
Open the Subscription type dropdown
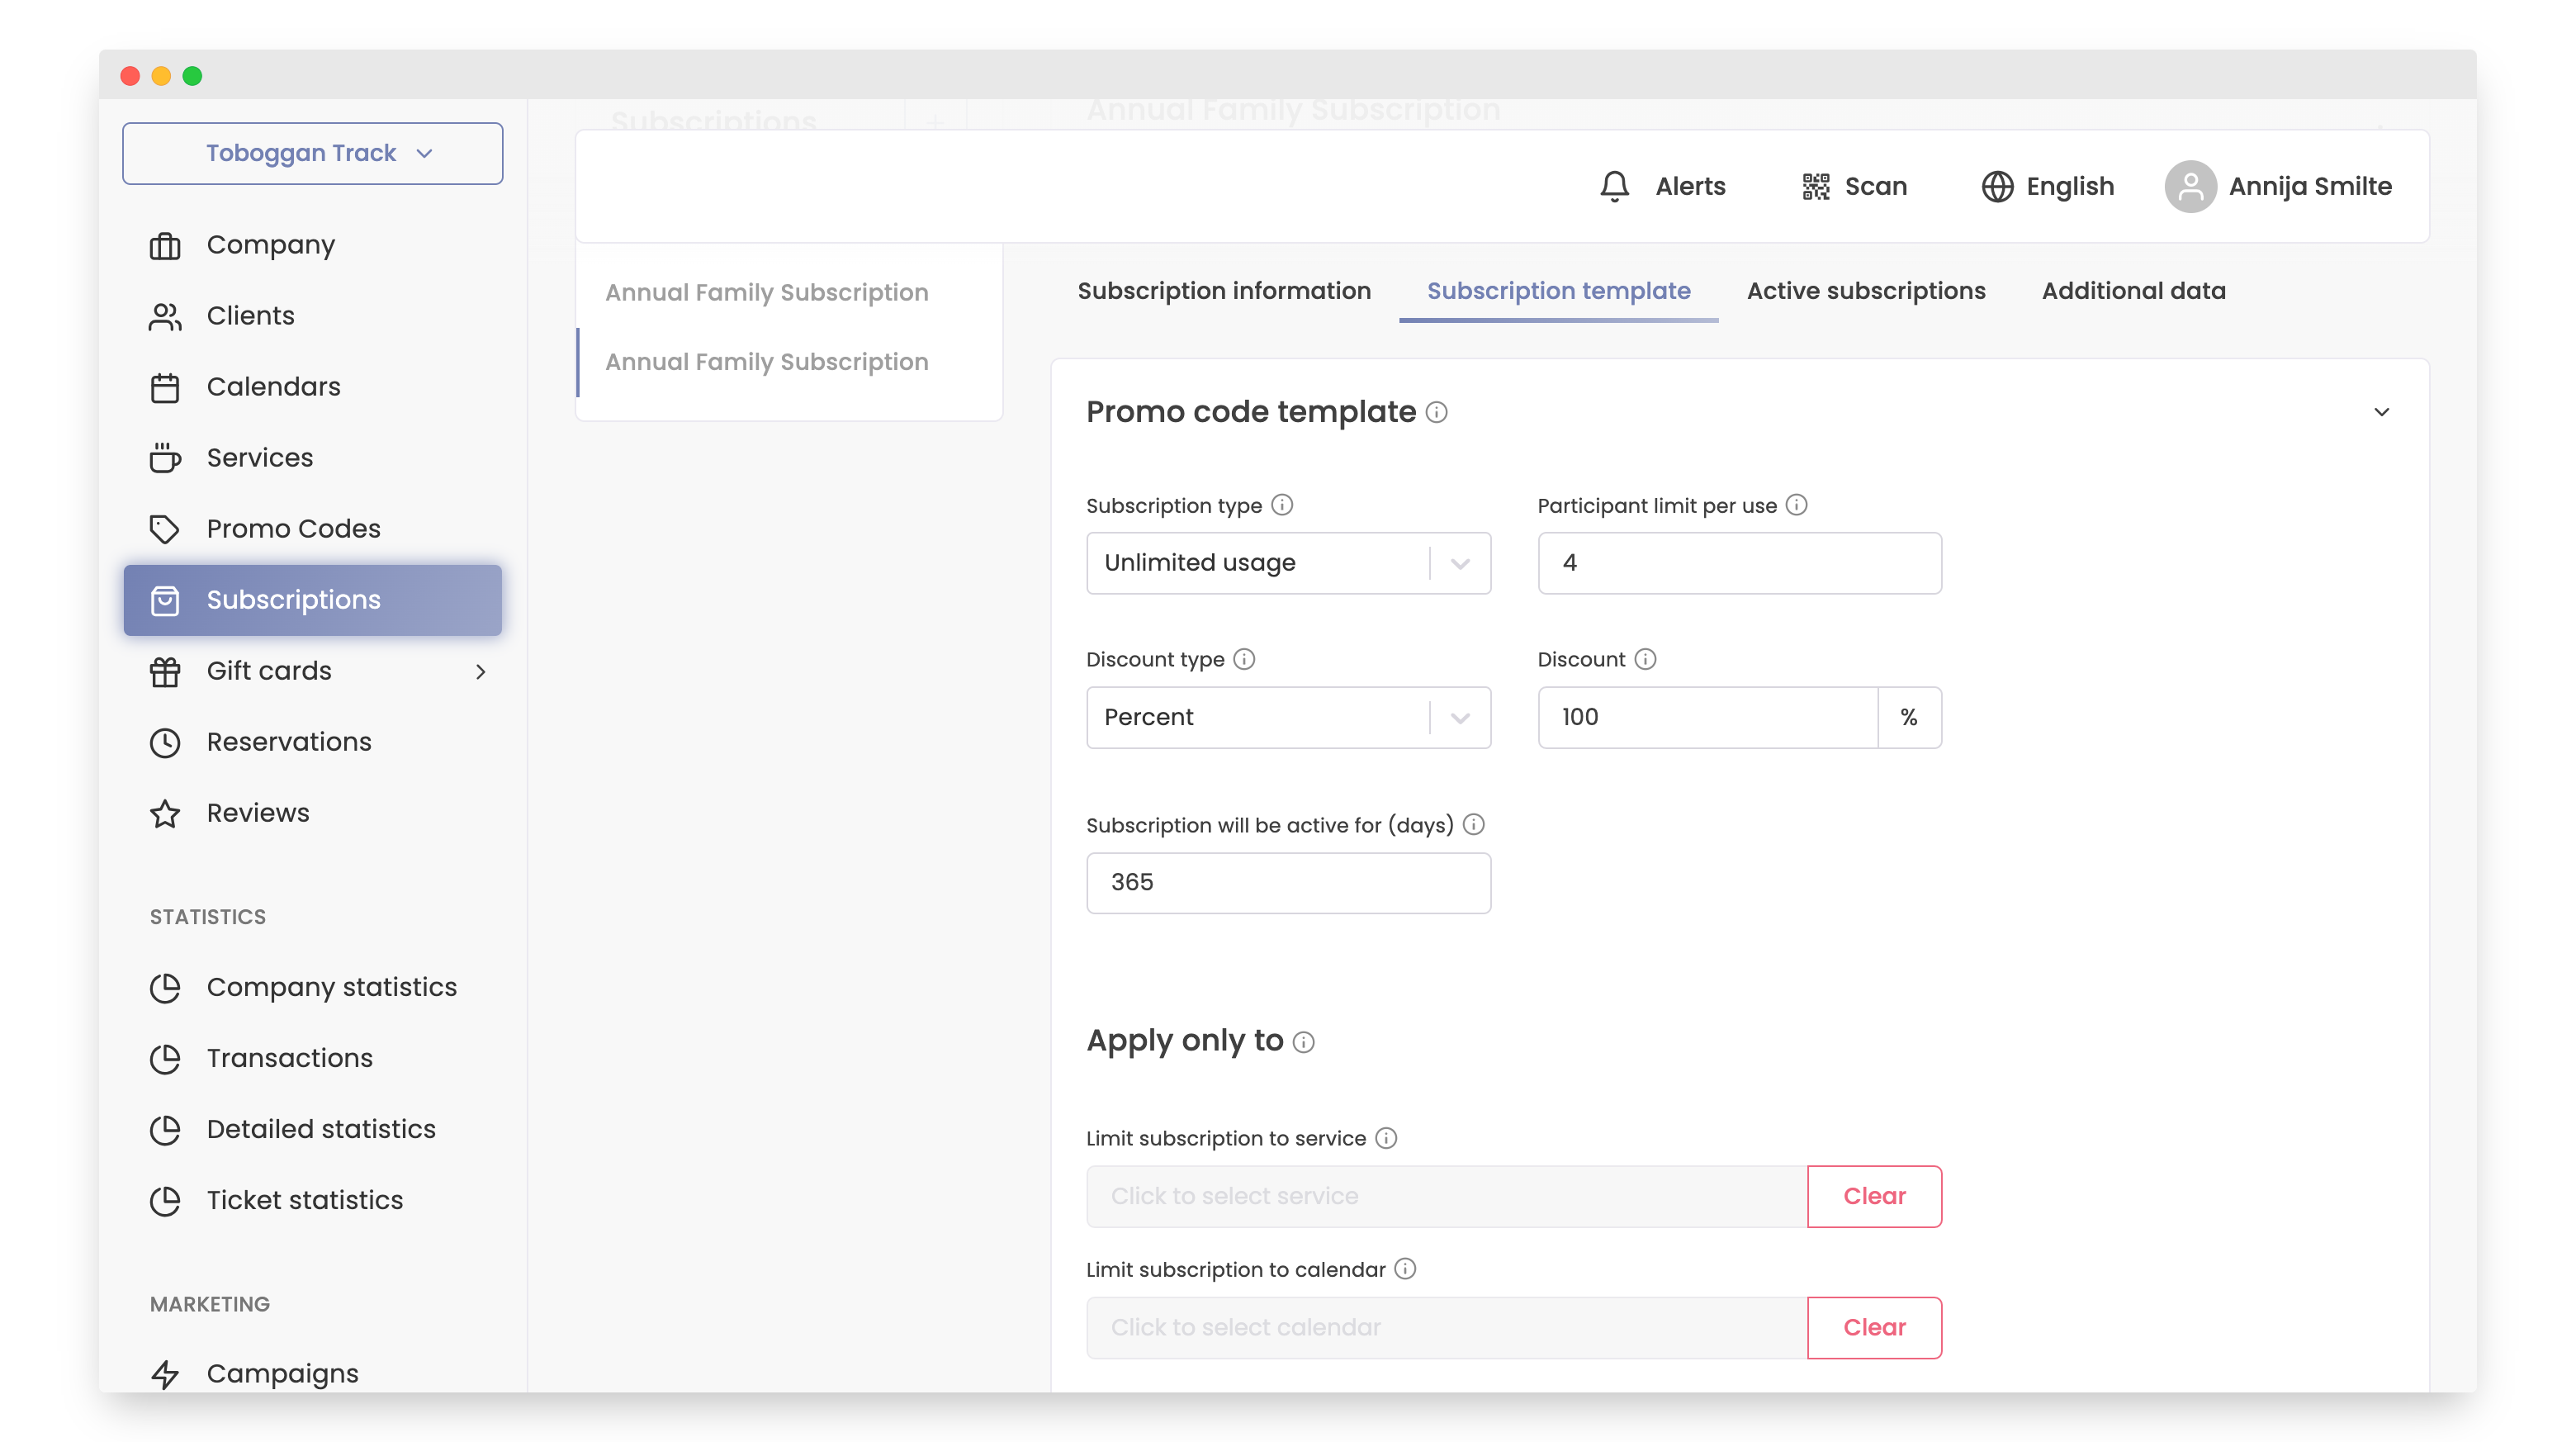[x=1287, y=563]
